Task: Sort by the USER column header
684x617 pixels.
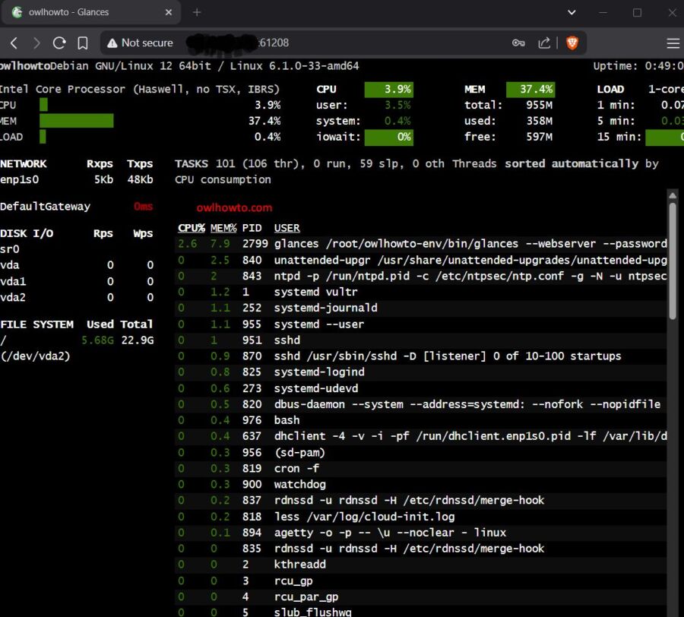Action: (287, 228)
